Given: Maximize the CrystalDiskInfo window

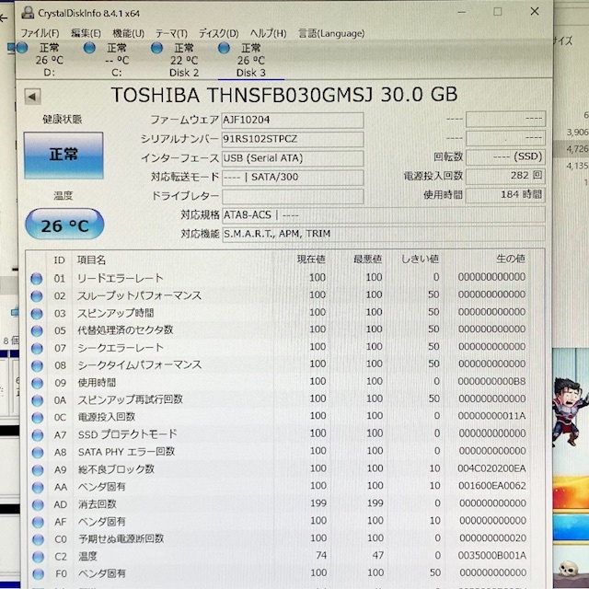Looking at the screenshot, I should [x=497, y=12].
